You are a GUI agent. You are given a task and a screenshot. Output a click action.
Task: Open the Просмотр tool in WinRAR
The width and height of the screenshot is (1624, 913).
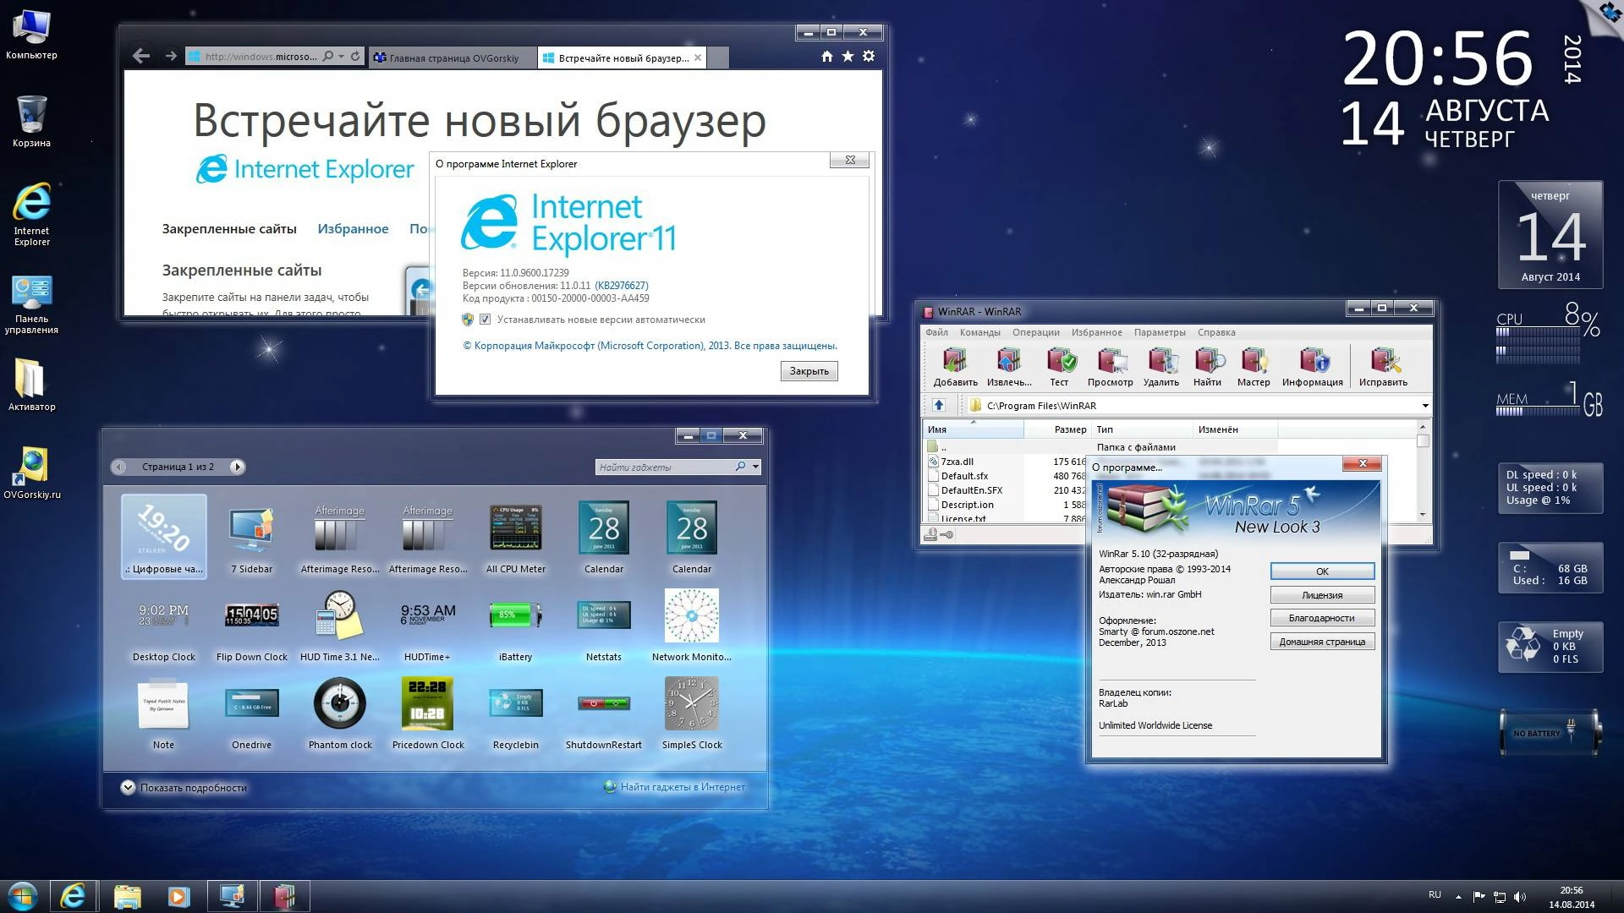tap(1110, 367)
